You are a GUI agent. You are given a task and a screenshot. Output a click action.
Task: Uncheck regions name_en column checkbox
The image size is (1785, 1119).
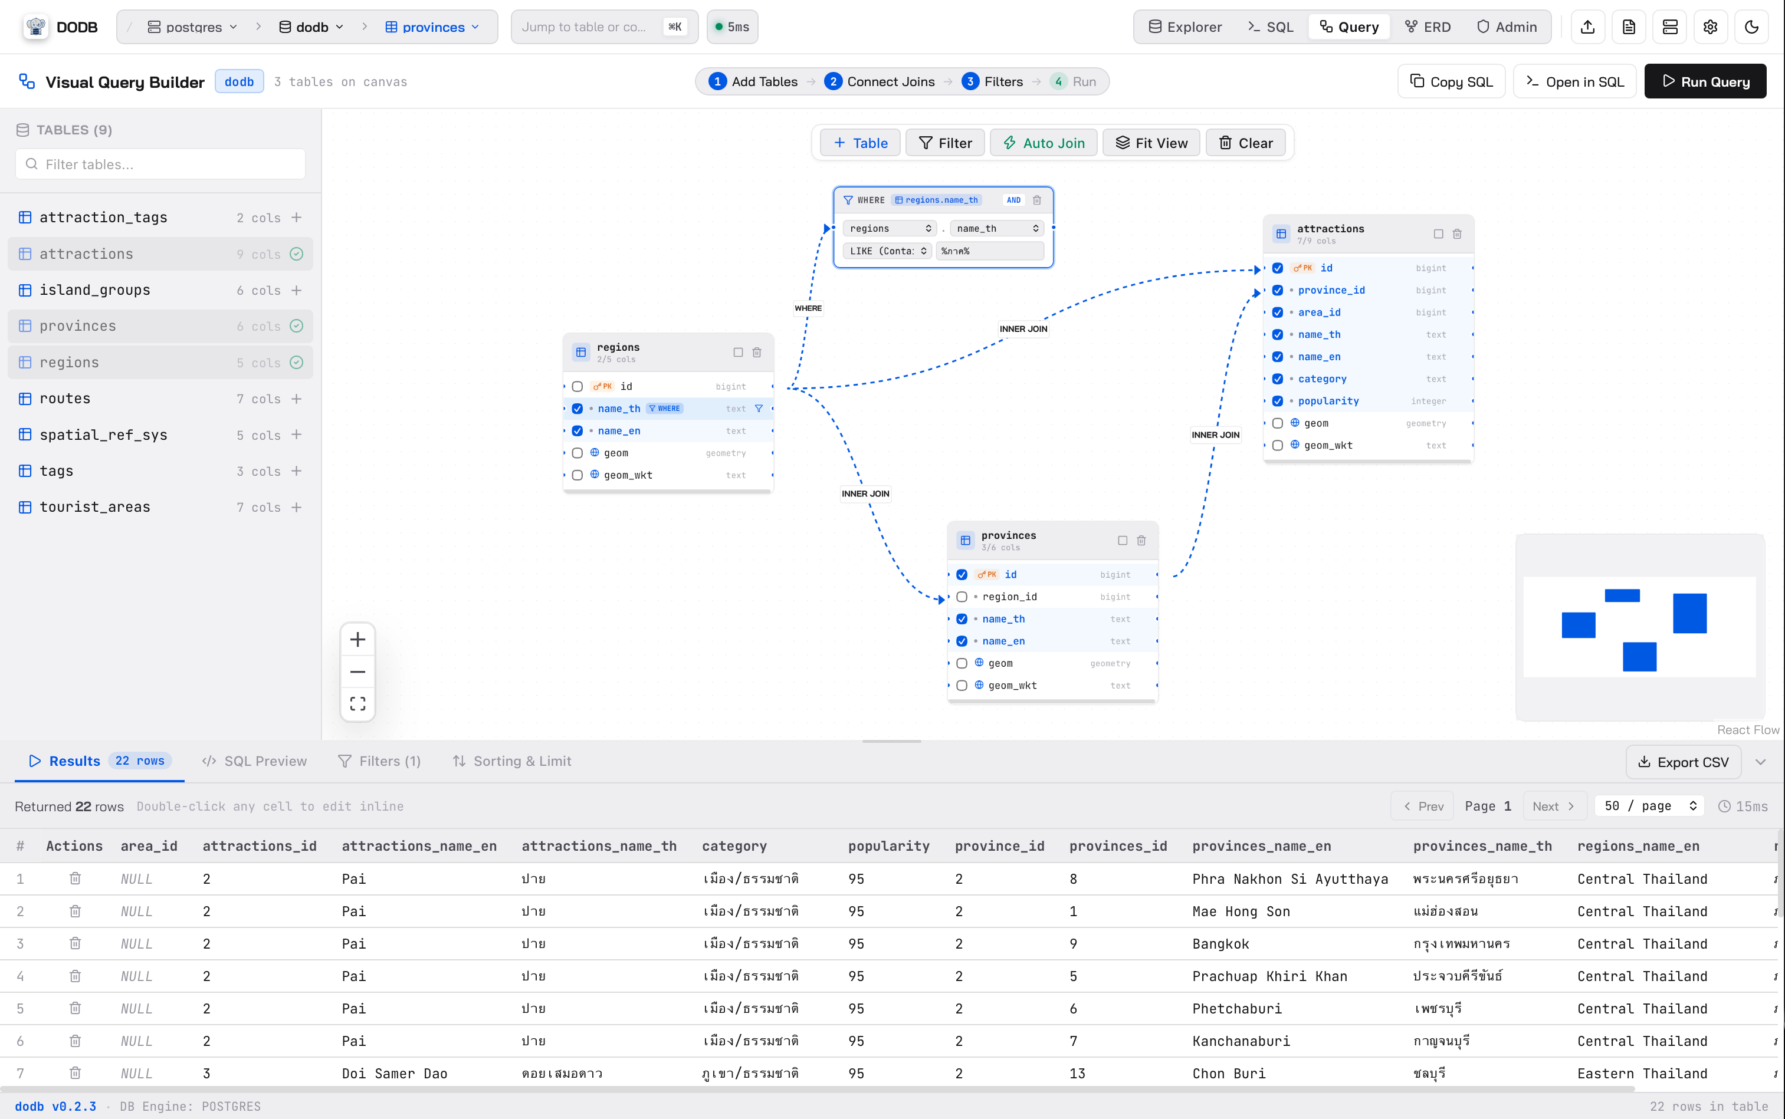577,431
